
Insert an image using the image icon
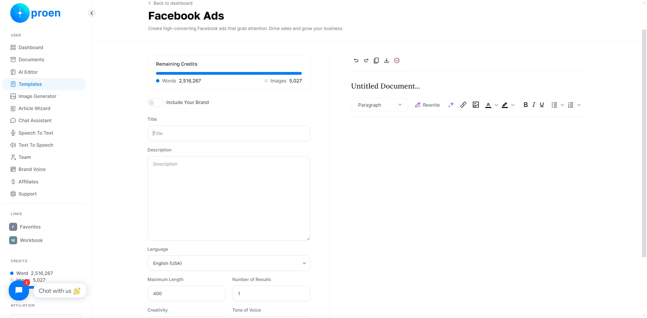coord(476,105)
